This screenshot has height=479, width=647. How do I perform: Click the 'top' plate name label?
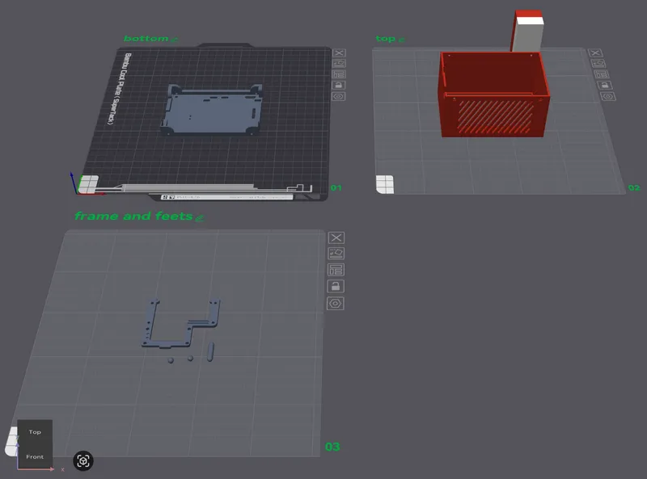[x=386, y=39]
